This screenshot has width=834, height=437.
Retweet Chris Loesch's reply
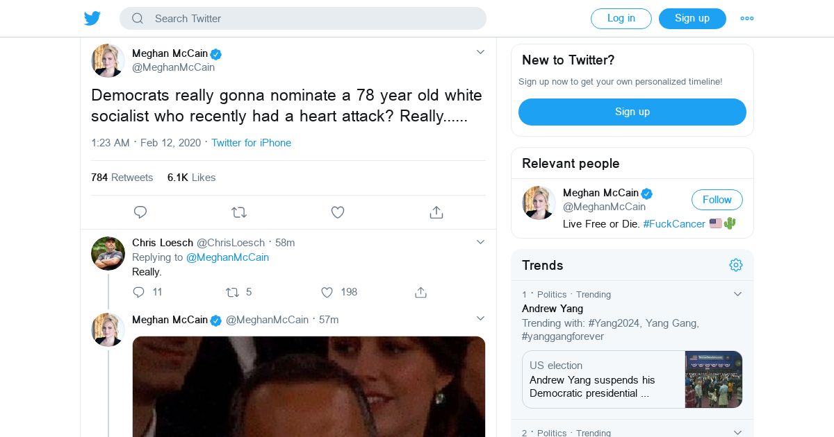[232, 293]
